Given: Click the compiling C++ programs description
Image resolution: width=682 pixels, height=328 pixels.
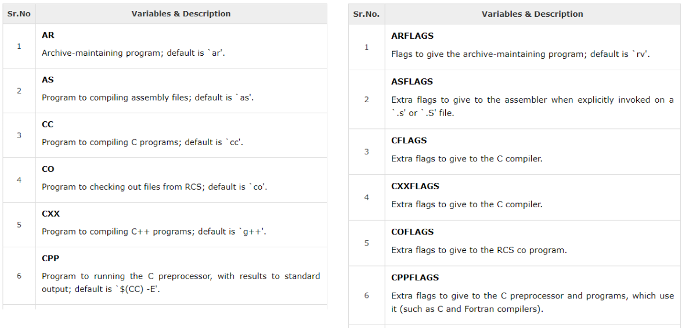Looking at the screenshot, I should pyautogui.click(x=154, y=232).
